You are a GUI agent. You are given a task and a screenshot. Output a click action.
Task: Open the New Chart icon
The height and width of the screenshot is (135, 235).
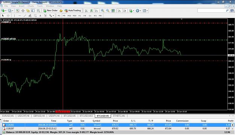(x=3, y=10)
